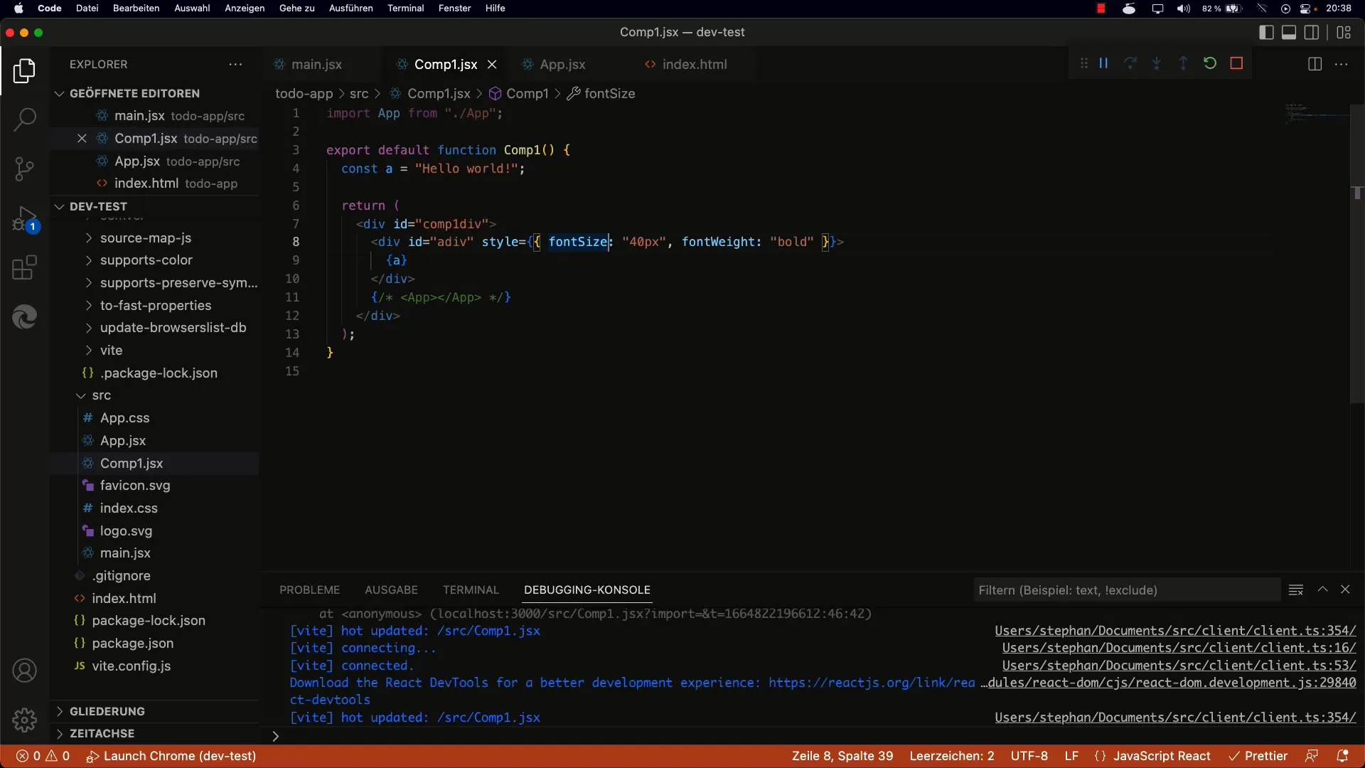Screen dimensions: 1365x768
Task: Open the Explorer view in activity bar
Action: pyautogui.click(x=24, y=70)
